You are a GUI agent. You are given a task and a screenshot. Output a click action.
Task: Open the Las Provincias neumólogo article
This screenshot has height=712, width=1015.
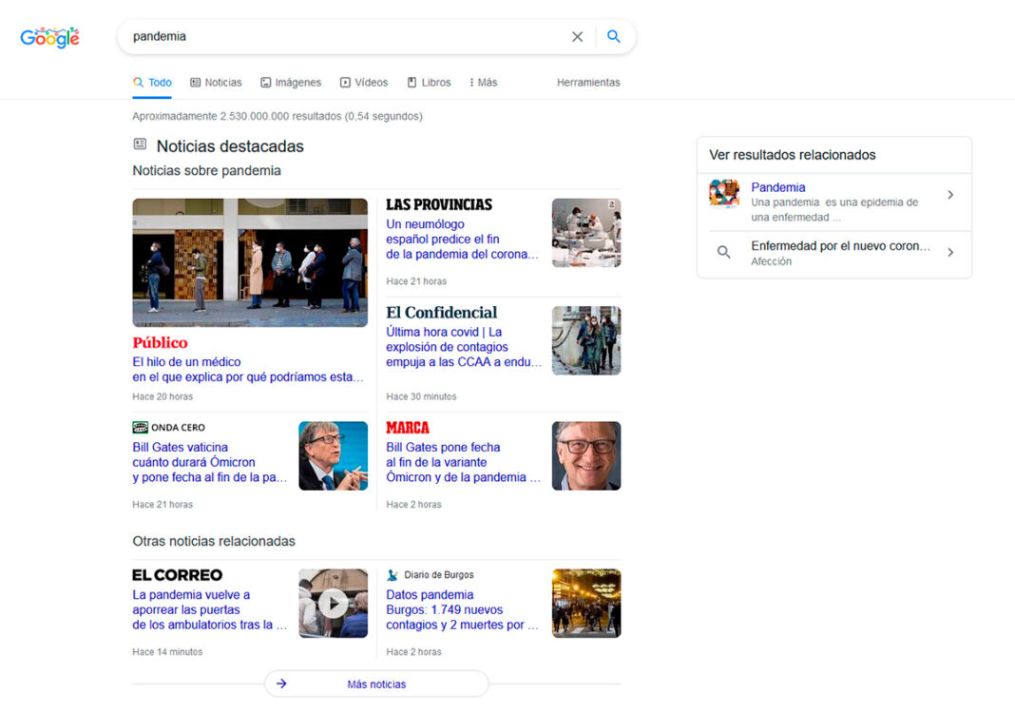[x=462, y=240]
